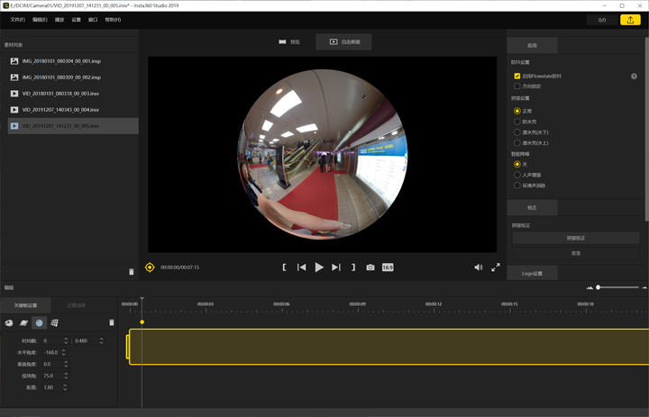Increase the 水平角度 value with stepper arrow

click(65, 350)
